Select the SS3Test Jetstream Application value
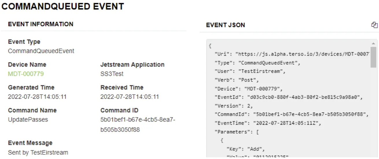The height and width of the screenshot is (159, 379). pos(112,74)
